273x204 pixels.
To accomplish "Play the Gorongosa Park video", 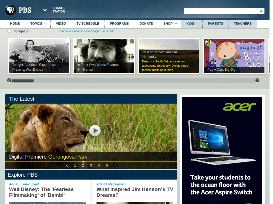I will 95,131.
